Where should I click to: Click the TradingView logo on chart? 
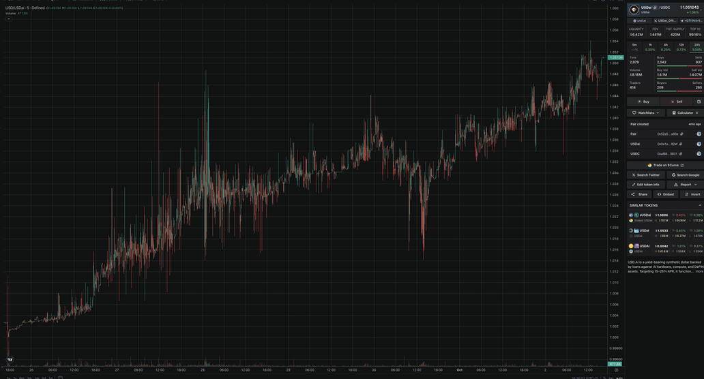[x=10, y=360]
